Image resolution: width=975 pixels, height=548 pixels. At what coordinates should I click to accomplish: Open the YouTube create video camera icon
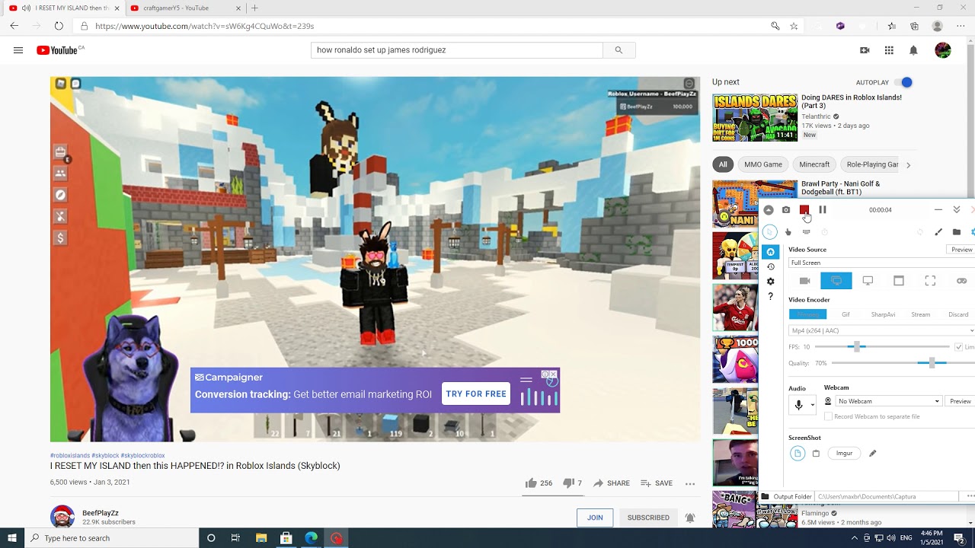(865, 50)
